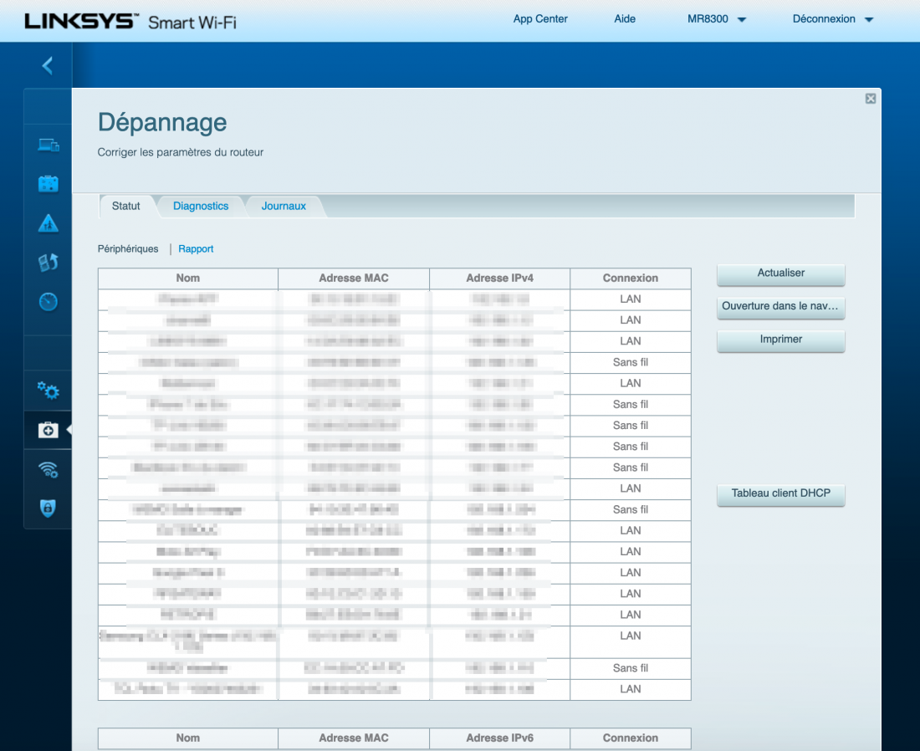Open Parental Controls warning-sign icon

(49, 223)
